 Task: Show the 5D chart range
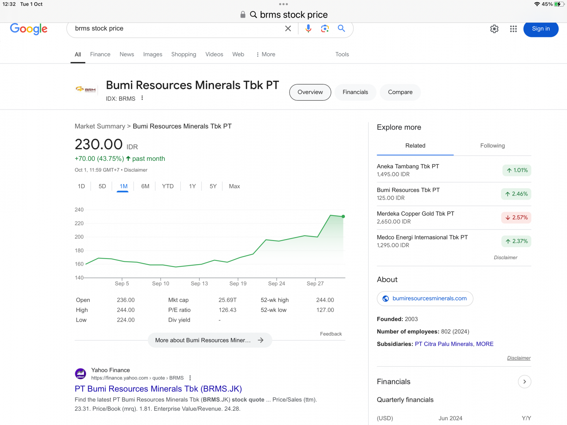point(102,186)
